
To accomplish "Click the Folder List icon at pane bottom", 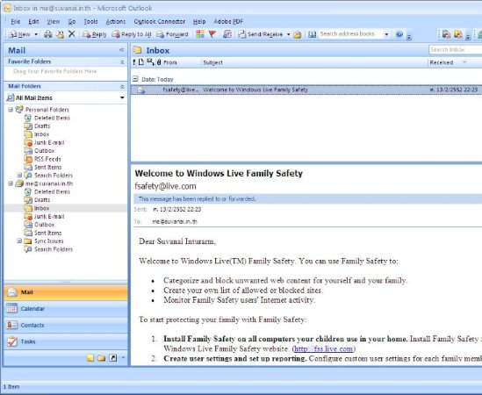I will pos(102,358).
